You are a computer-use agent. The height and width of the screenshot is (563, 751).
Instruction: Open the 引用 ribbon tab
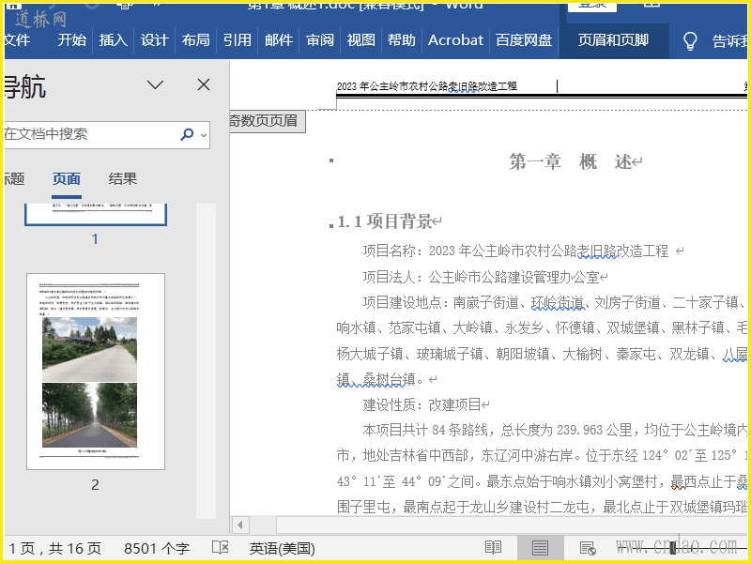(x=237, y=40)
